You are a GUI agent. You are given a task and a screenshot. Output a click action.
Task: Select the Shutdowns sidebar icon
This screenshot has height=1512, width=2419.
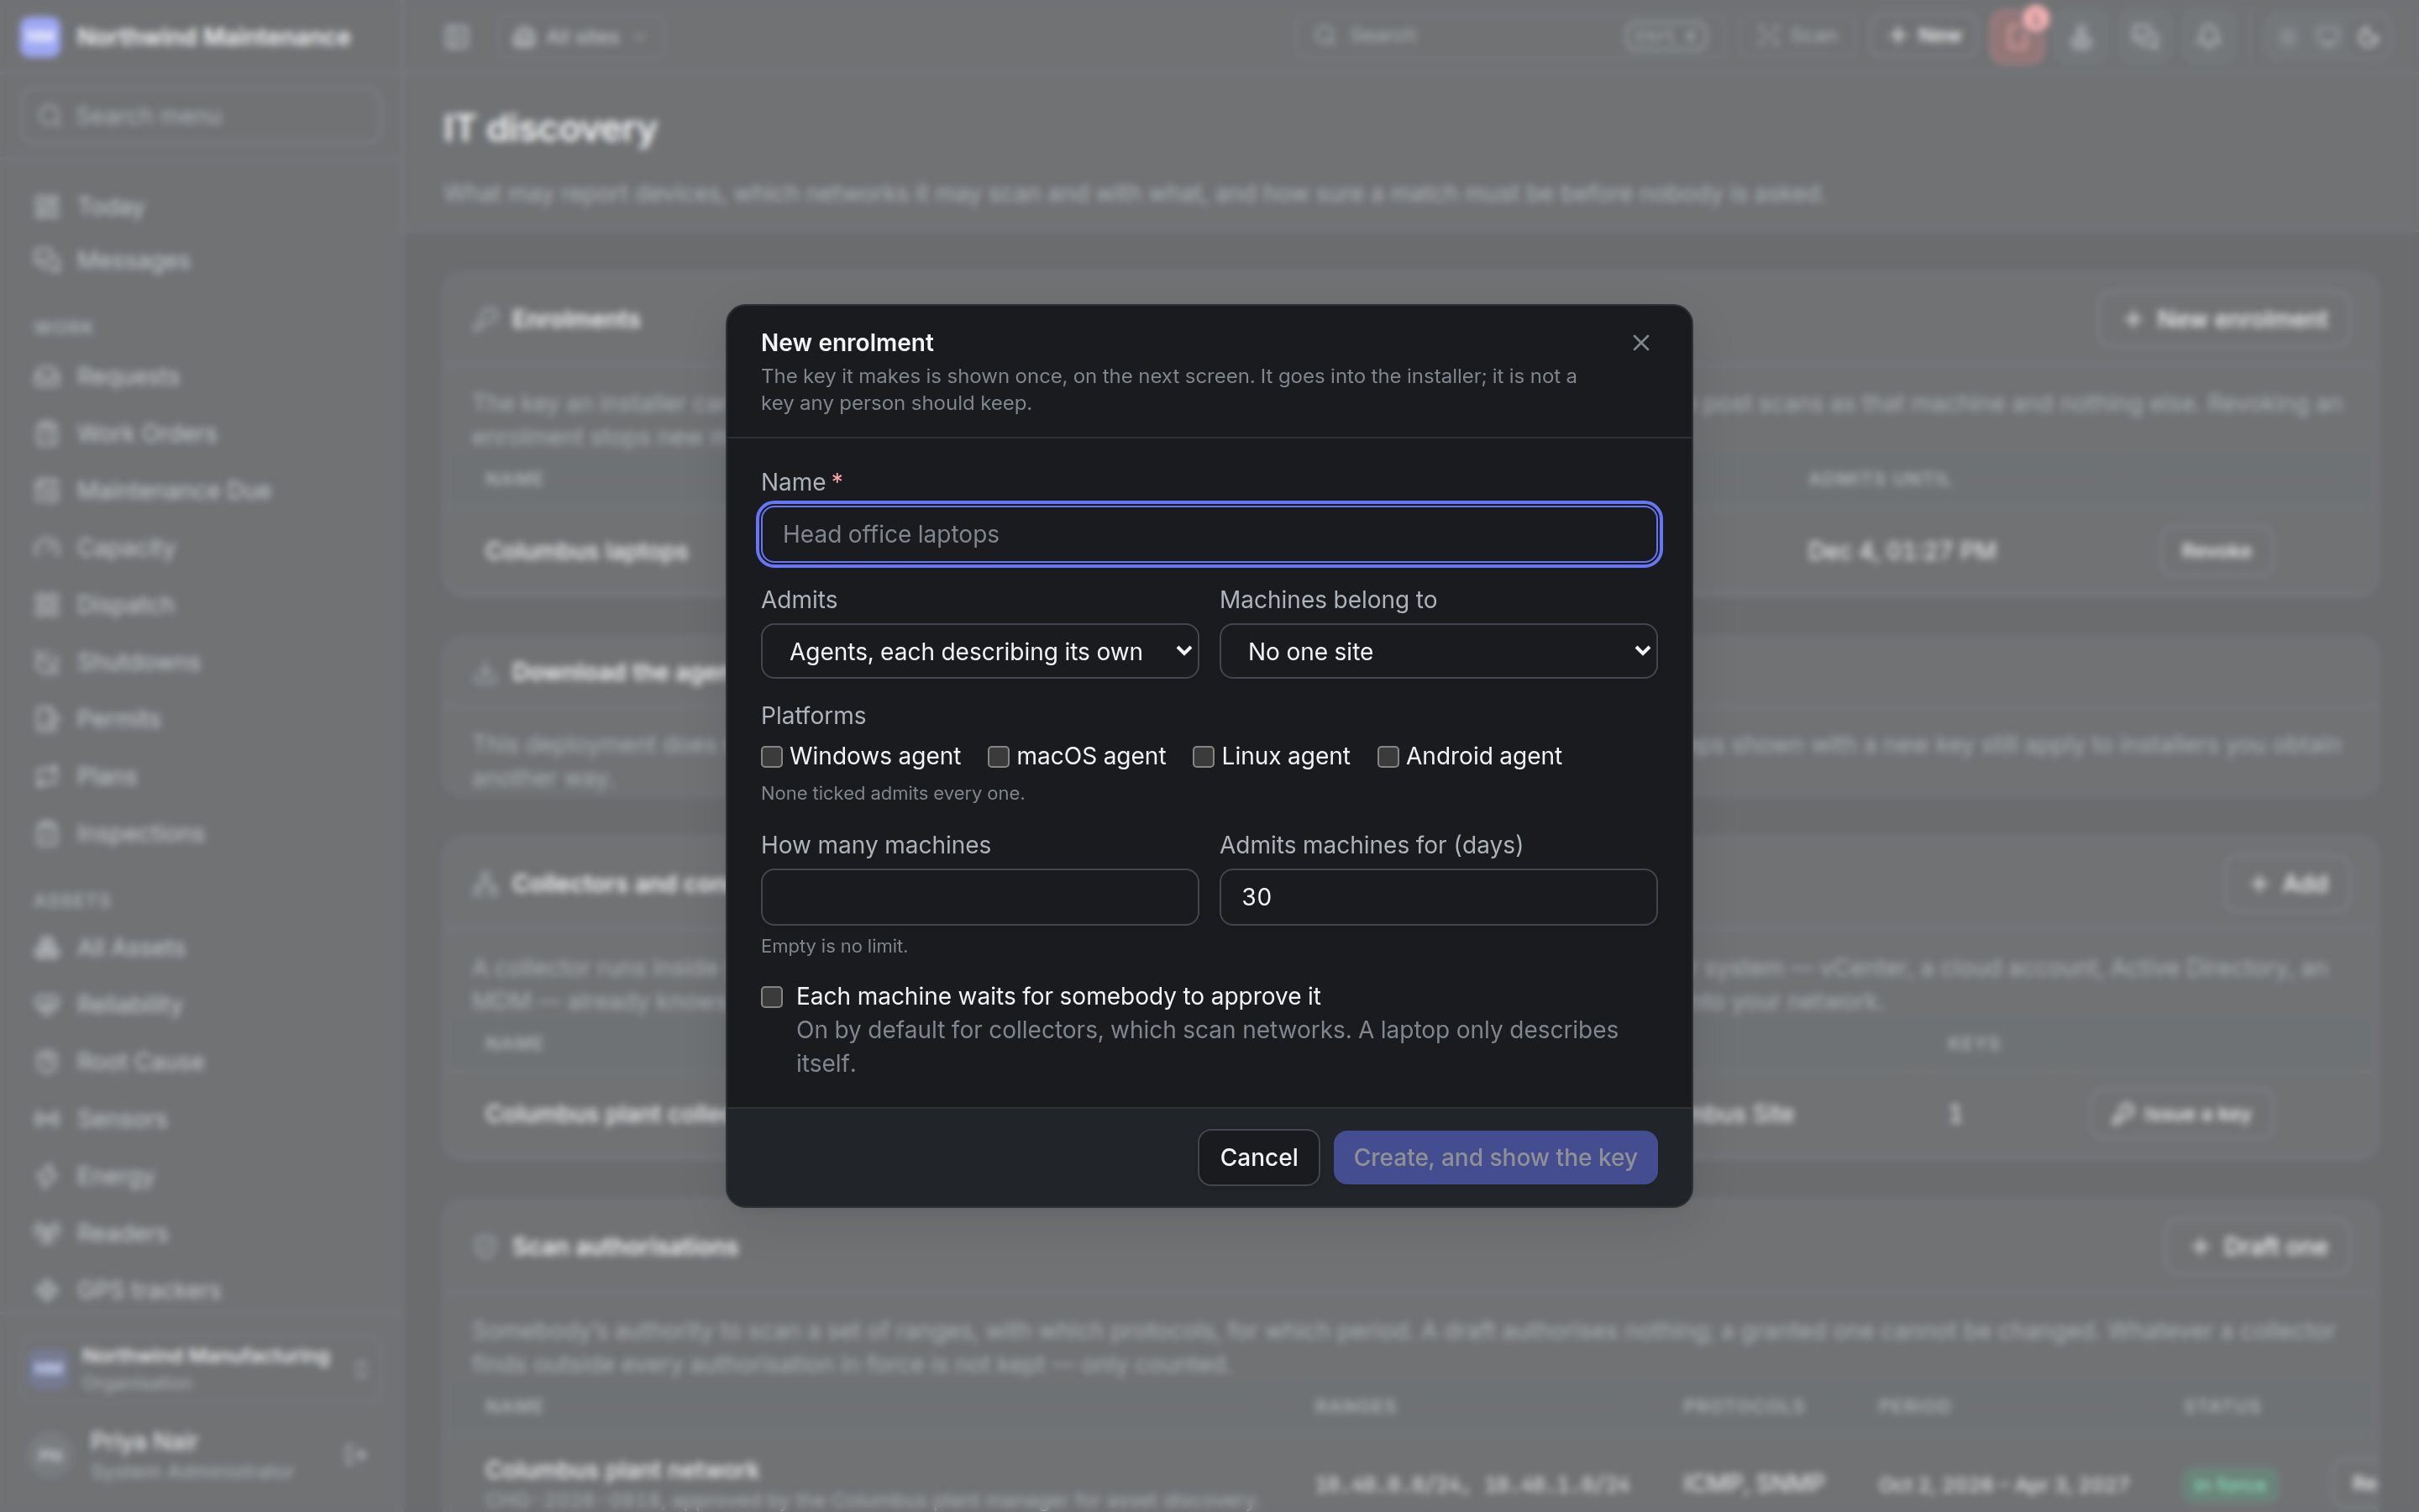46,662
